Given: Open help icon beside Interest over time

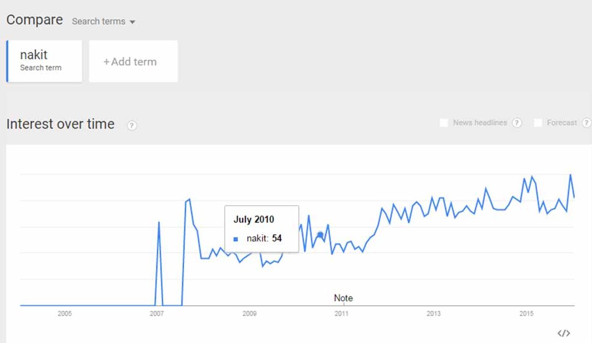Looking at the screenshot, I should 132,125.
